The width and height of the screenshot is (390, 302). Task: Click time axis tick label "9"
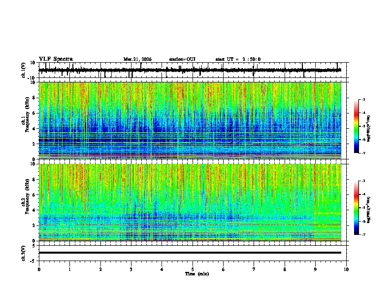(315, 269)
